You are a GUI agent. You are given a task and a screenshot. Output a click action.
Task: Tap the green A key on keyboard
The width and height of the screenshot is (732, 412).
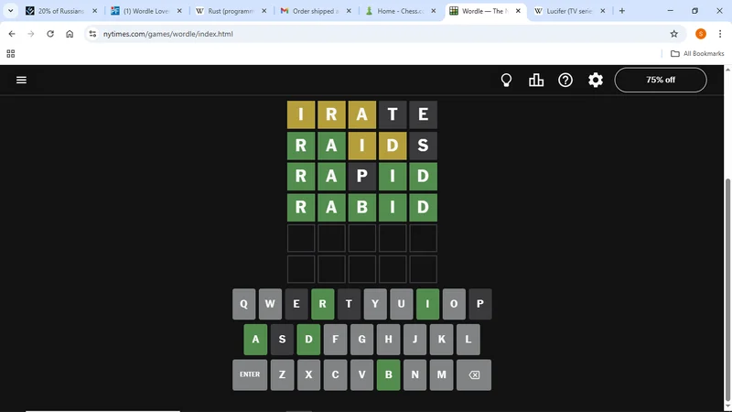(255, 339)
